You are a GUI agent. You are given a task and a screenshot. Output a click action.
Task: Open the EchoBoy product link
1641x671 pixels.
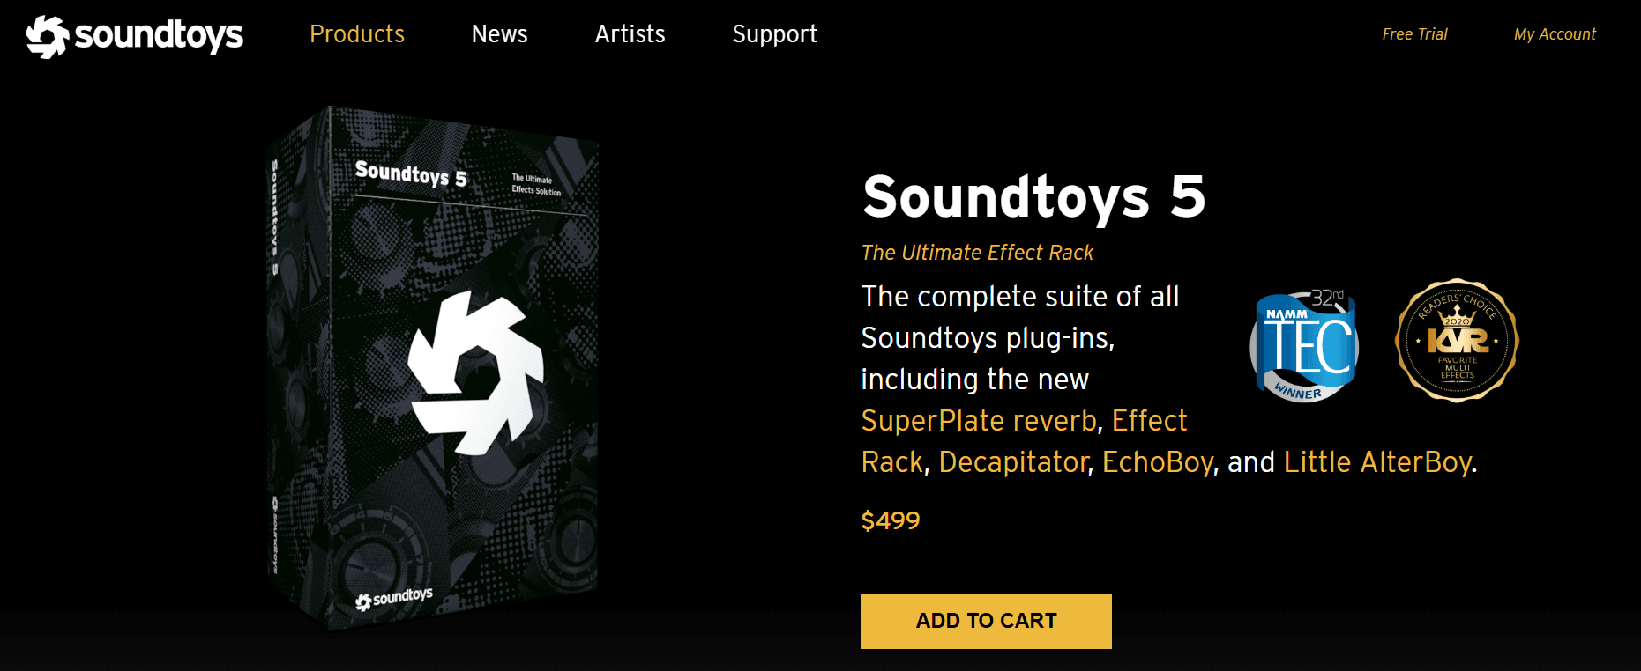(x=1156, y=461)
